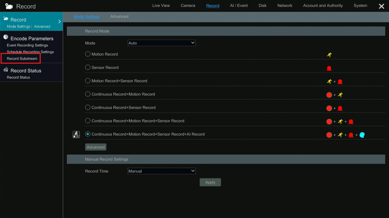Select Continuous Record+Motion Record option

(88, 94)
